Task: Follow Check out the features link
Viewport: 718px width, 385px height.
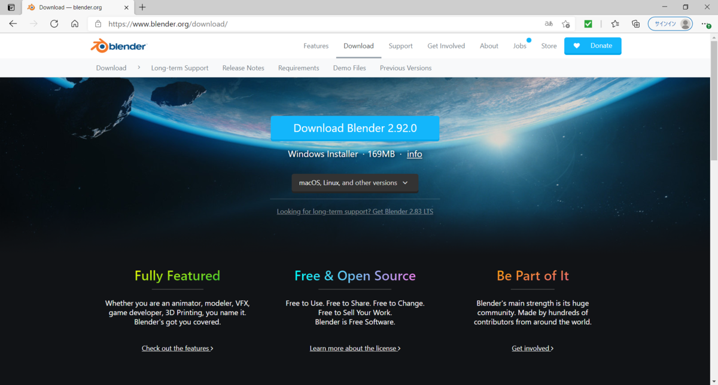Action: (177, 349)
